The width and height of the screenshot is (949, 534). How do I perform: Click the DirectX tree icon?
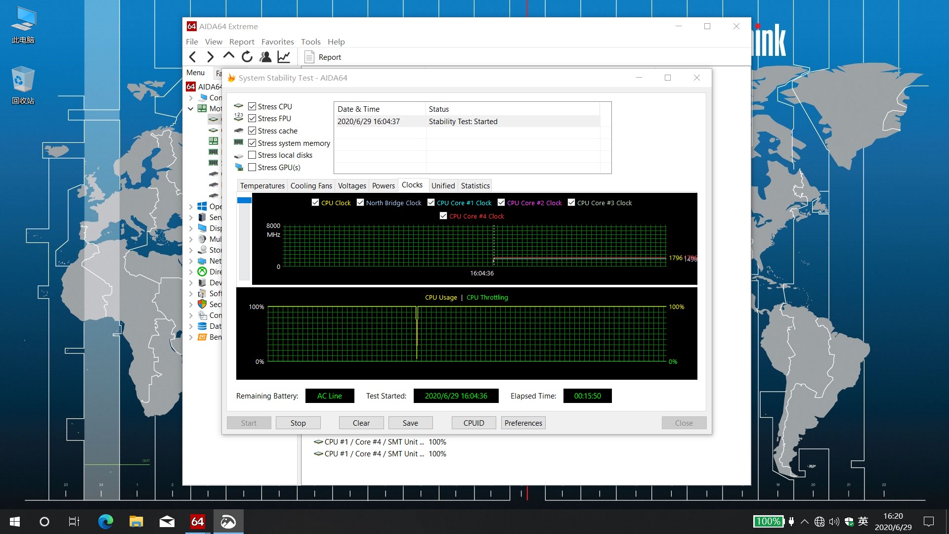point(202,271)
